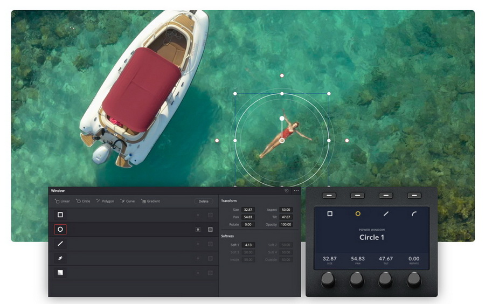Viewport: 485px width, 304px height.
Task: Click the Tilt value field 47.67
Action: tap(286, 217)
